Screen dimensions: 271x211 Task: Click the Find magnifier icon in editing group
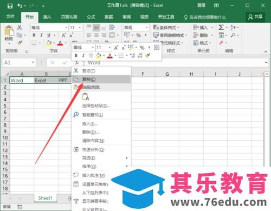pyautogui.click(x=233, y=35)
